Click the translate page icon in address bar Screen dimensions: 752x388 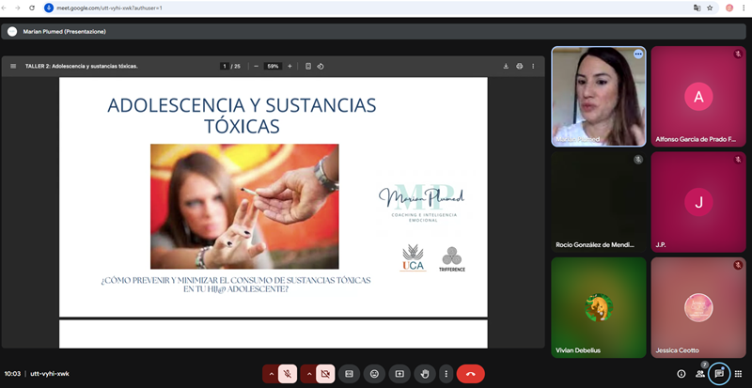(x=697, y=8)
